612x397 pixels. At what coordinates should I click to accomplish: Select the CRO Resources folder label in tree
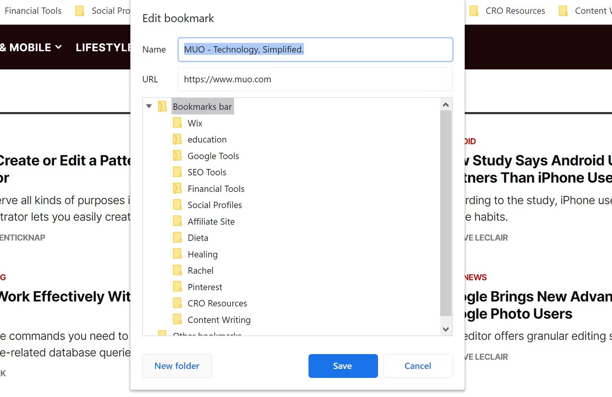(217, 303)
